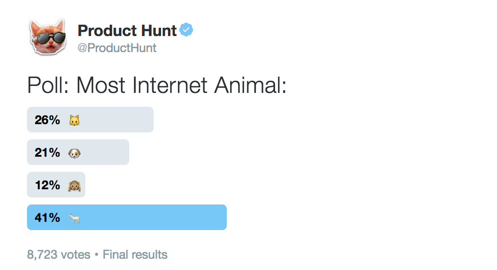Click the 41% percentage label

[x=47, y=218]
